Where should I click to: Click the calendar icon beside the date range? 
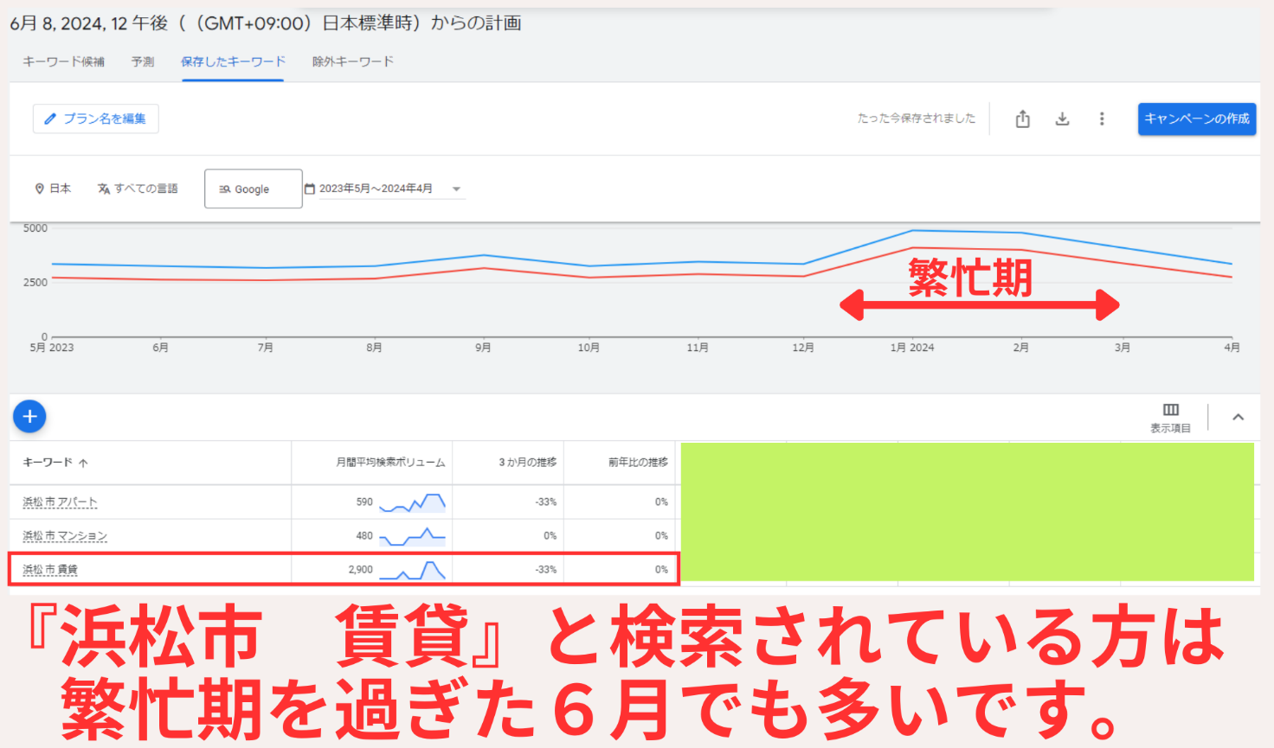[x=310, y=189]
